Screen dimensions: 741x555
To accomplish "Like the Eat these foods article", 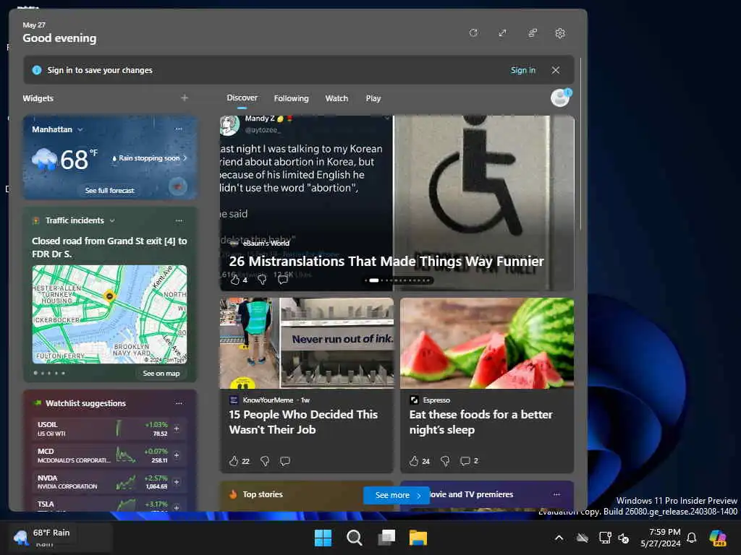I will [x=414, y=461].
